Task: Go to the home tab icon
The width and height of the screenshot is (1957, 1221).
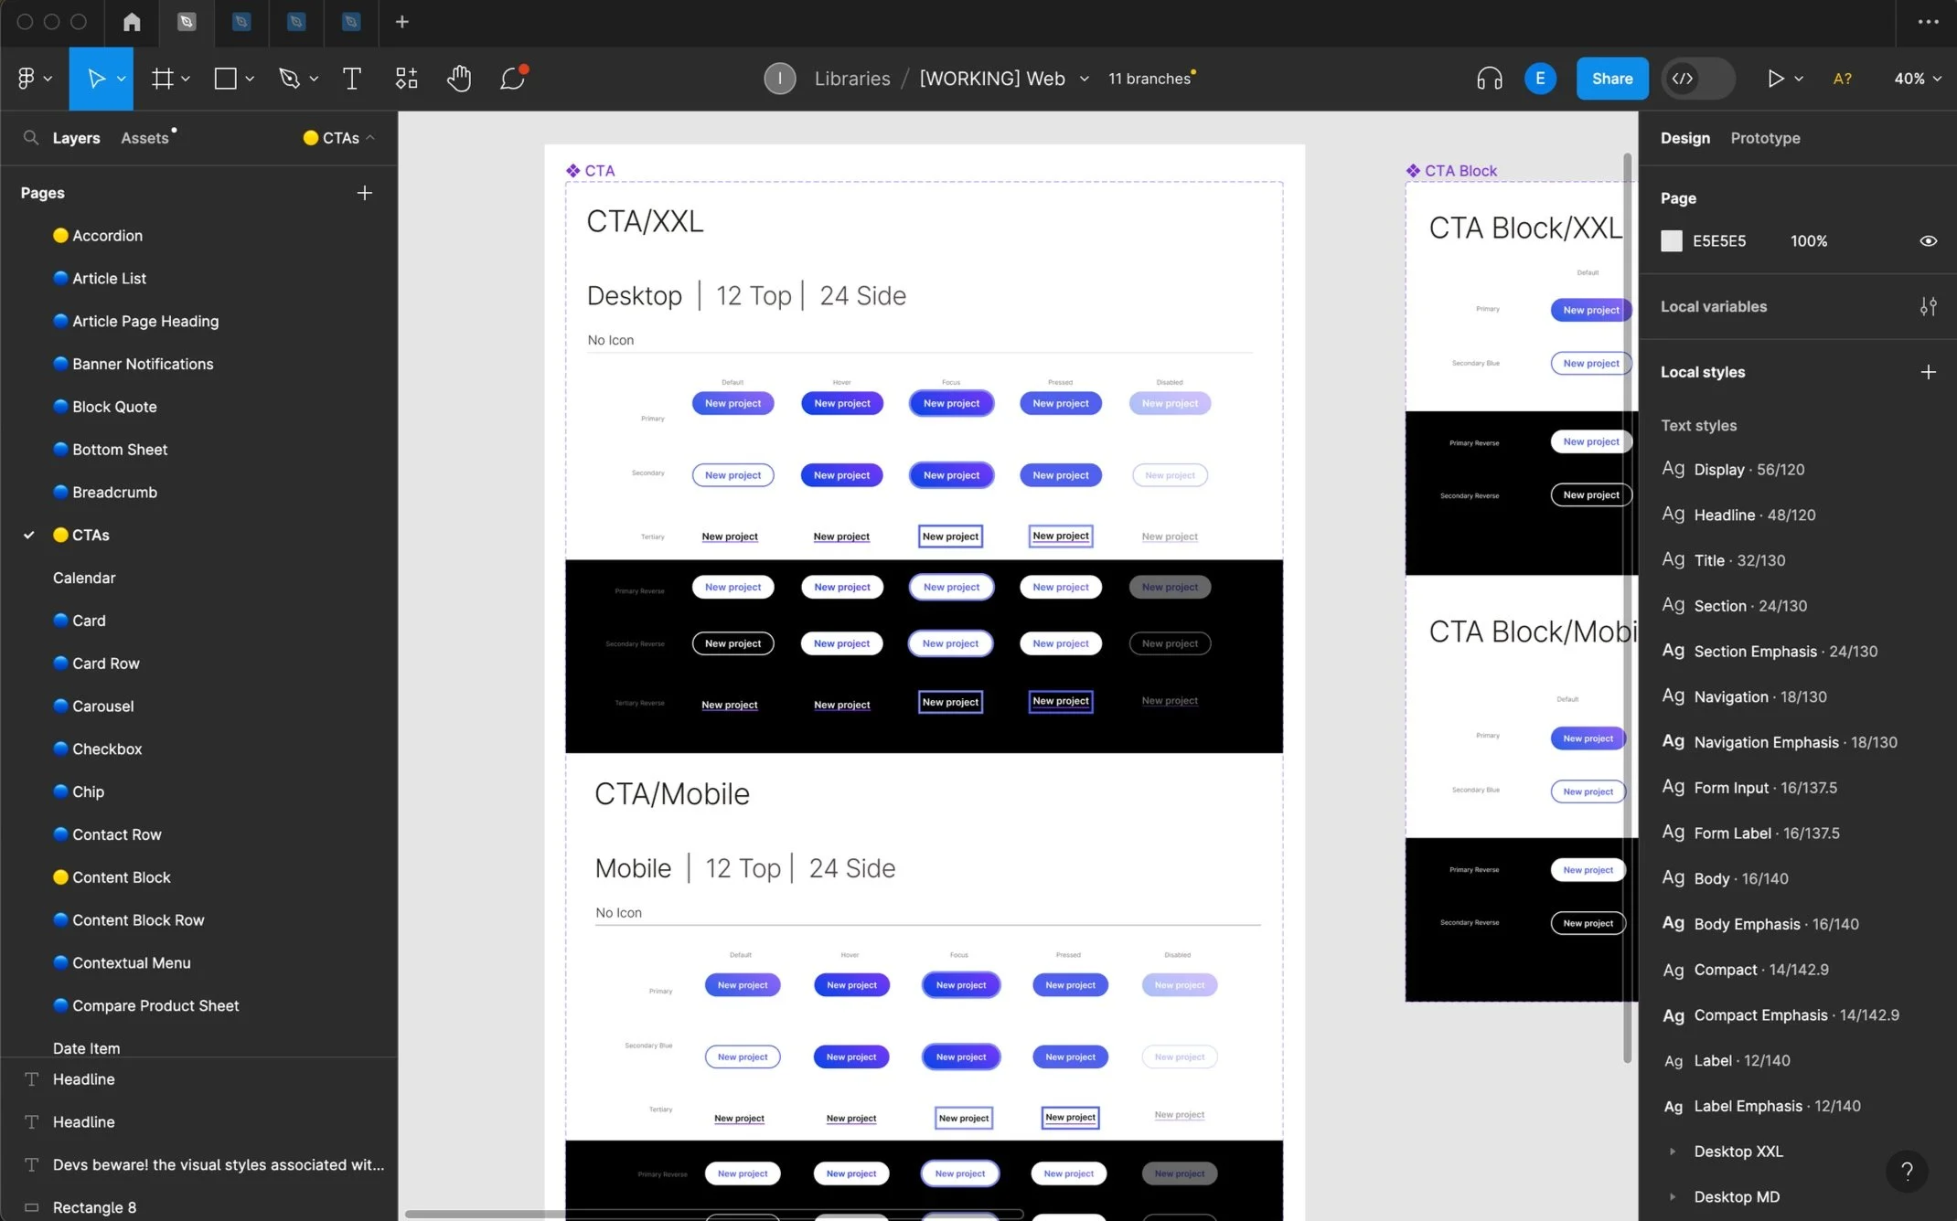Action: (x=132, y=22)
